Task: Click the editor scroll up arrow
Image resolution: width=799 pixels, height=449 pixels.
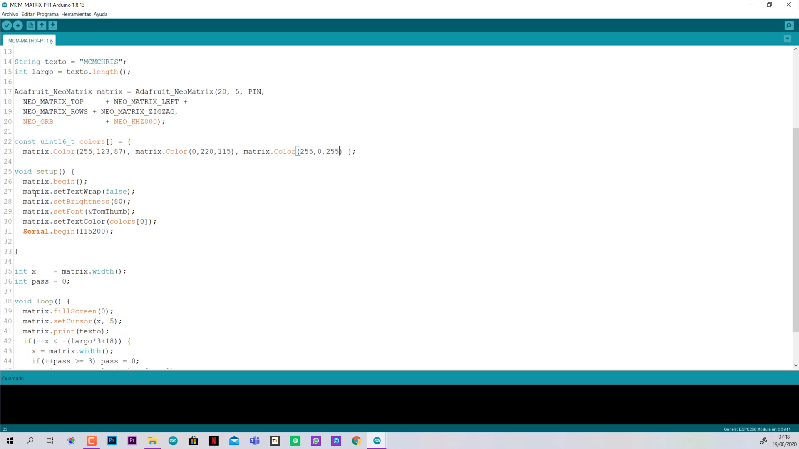Action: [795, 49]
